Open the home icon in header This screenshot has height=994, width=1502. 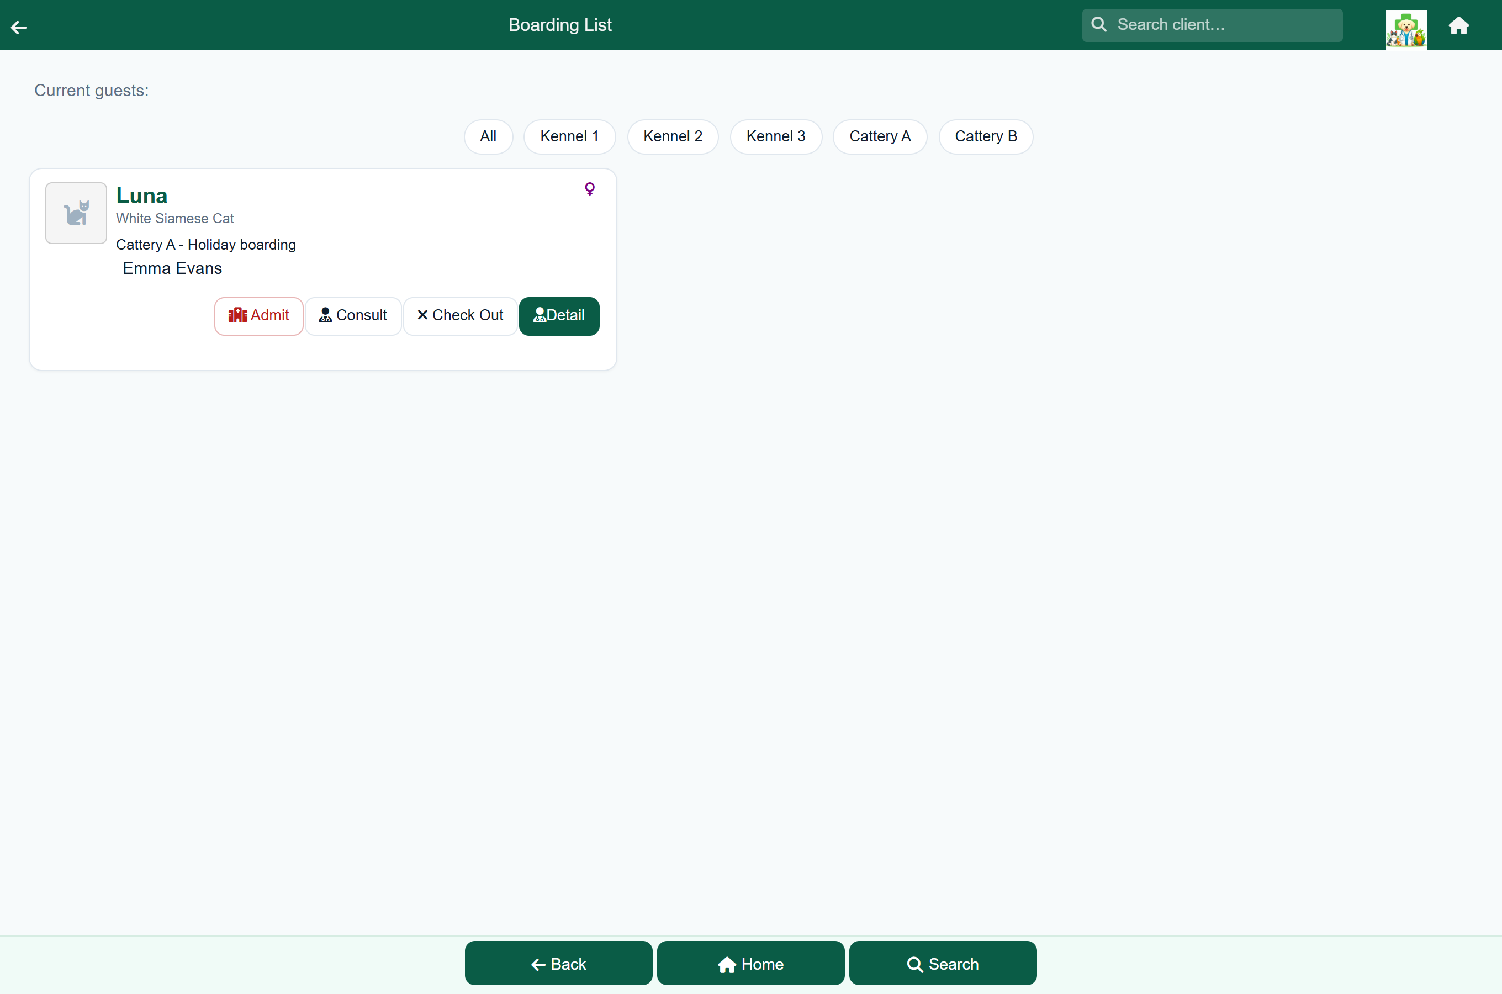click(x=1458, y=25)
